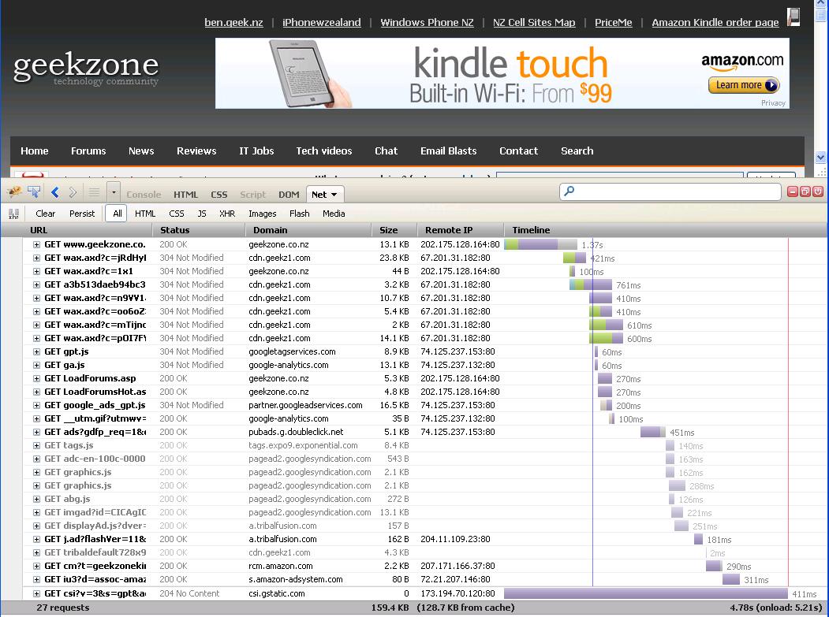Sort by the URL column header

[x=77, y=230]
